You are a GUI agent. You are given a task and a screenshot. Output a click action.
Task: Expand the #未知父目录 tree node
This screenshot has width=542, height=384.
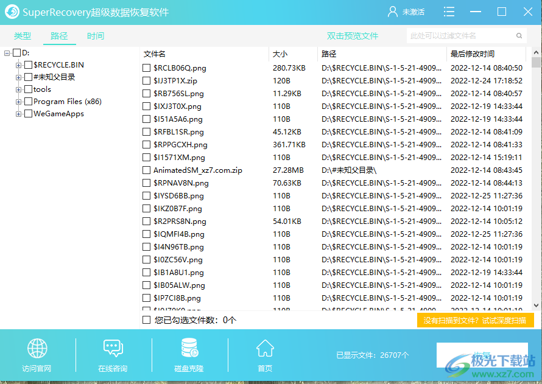tap(18, 77)
